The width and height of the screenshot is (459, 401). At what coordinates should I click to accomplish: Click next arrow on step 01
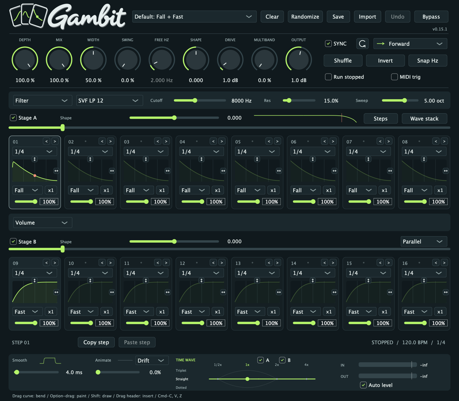click(x=55, y=141)
